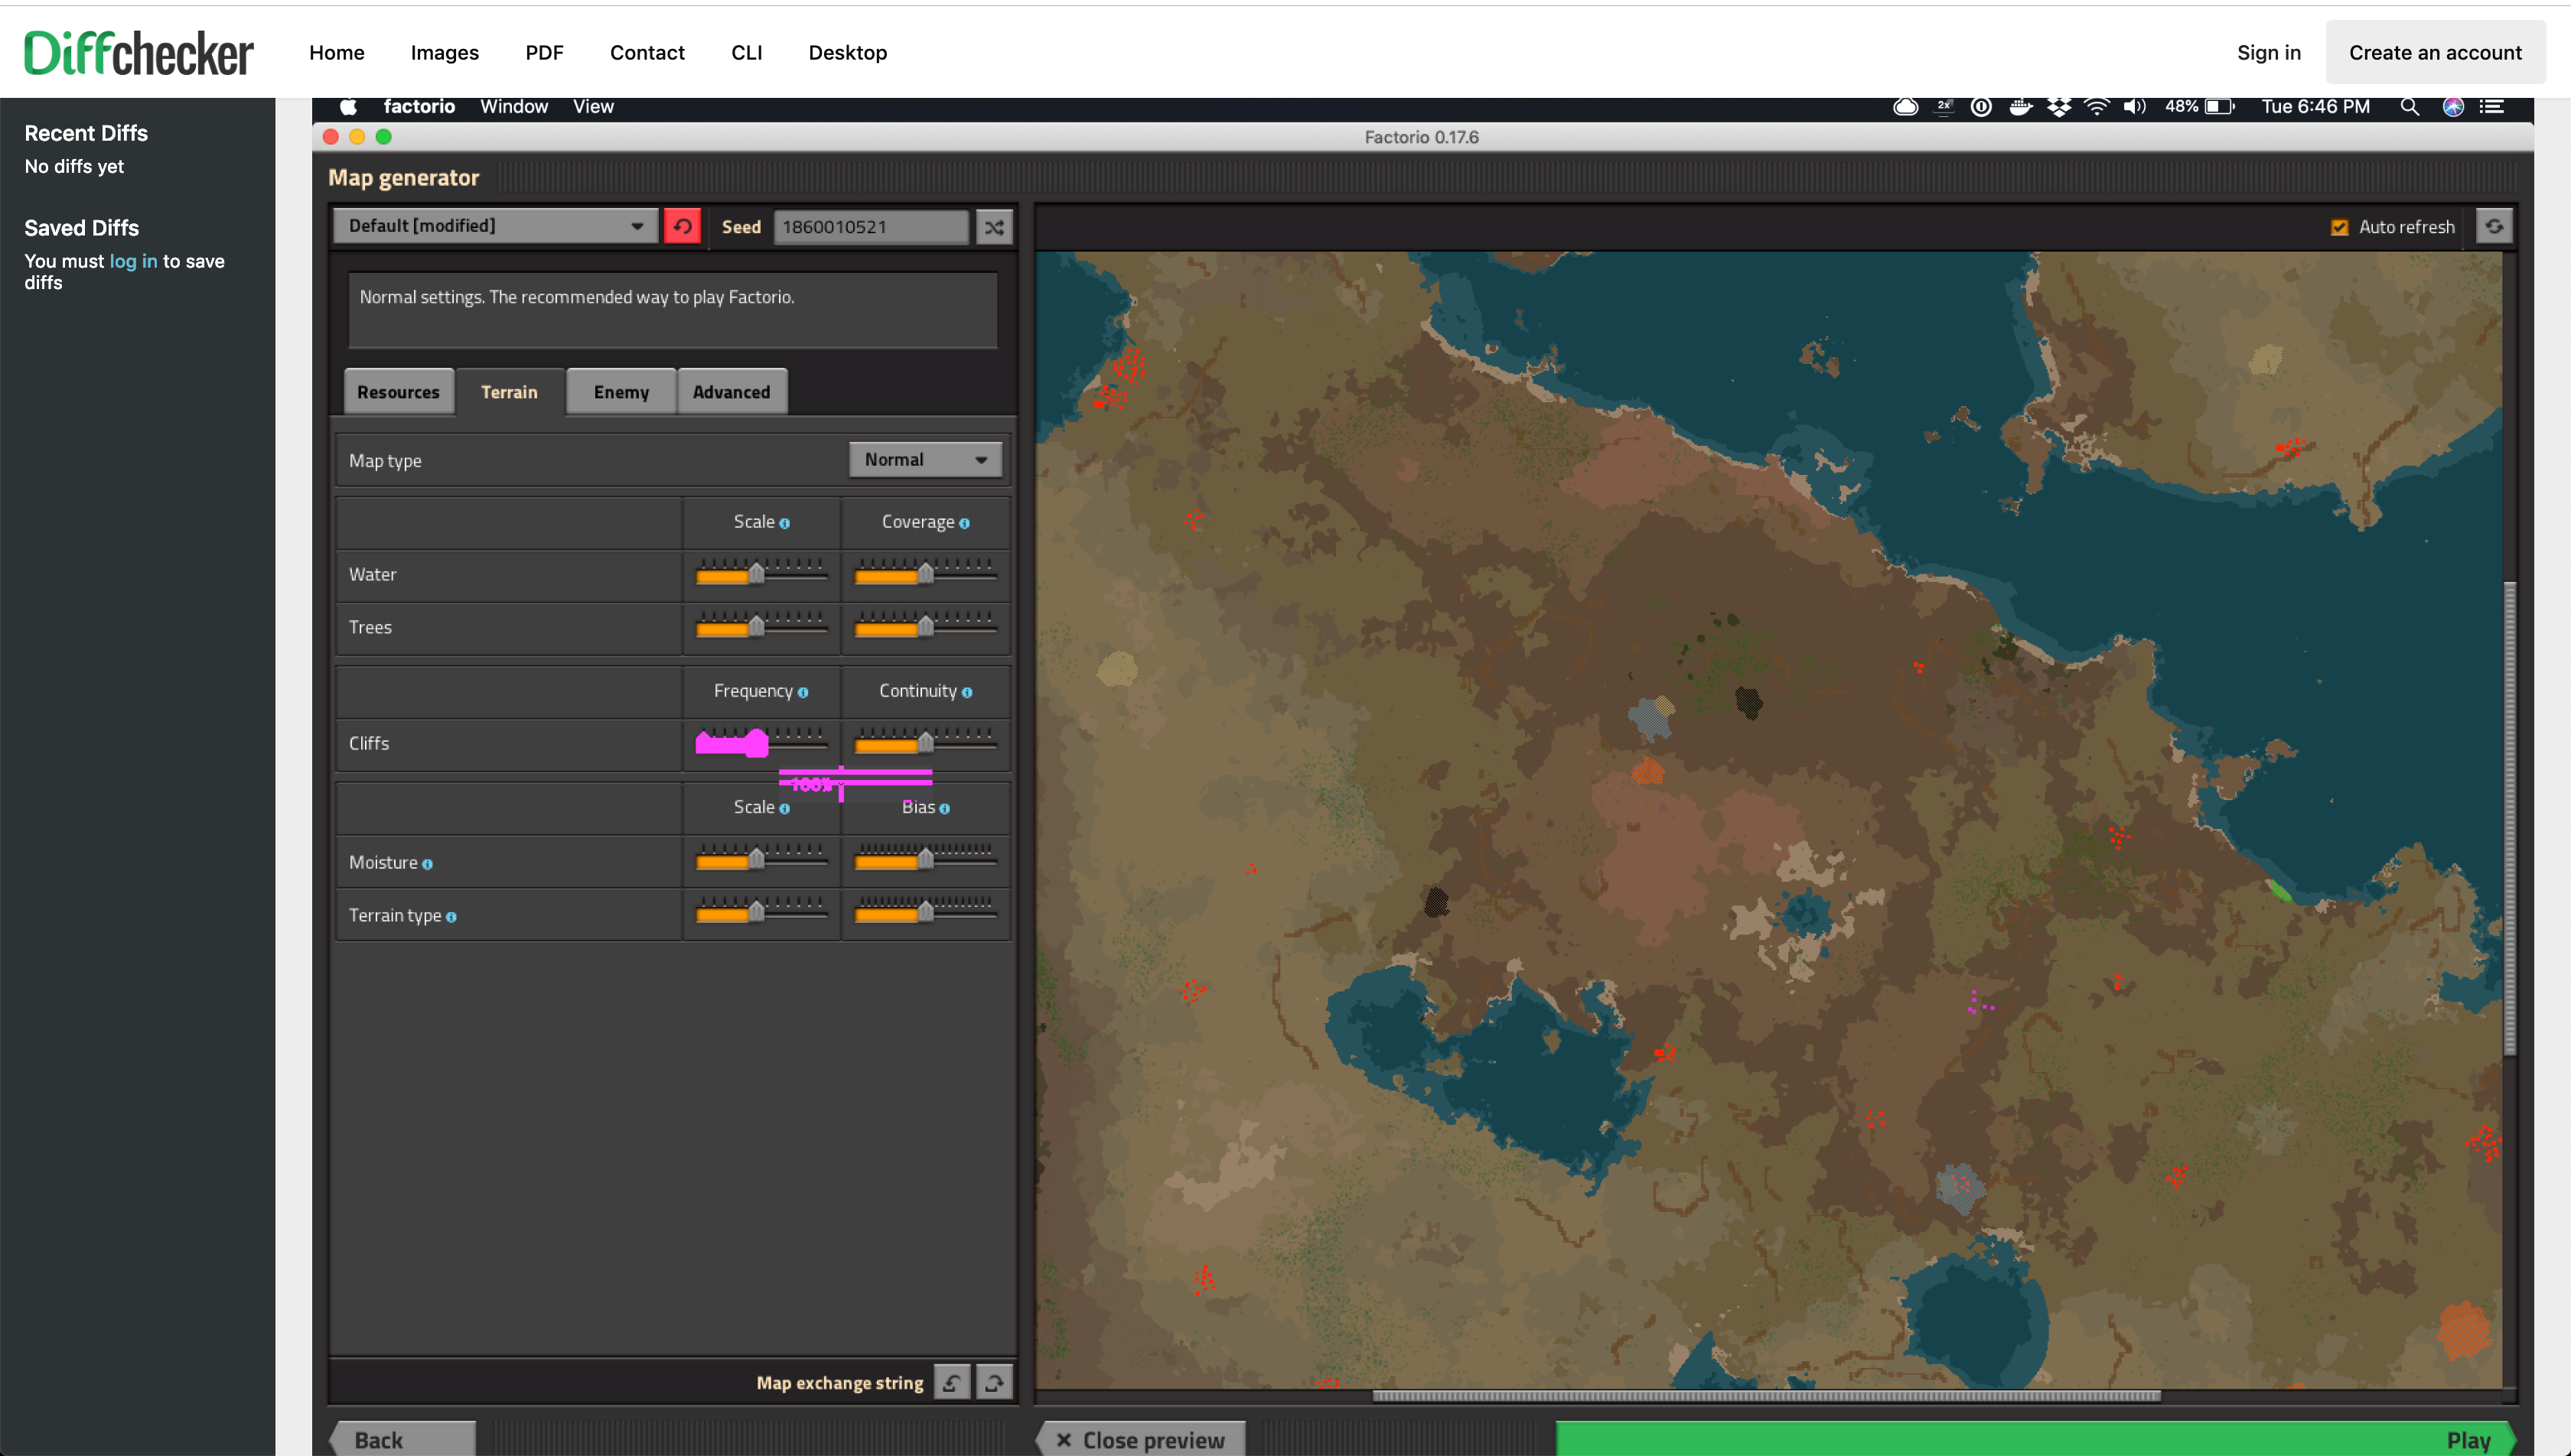Click info icon next to Frequency

[x=803, y=692]
